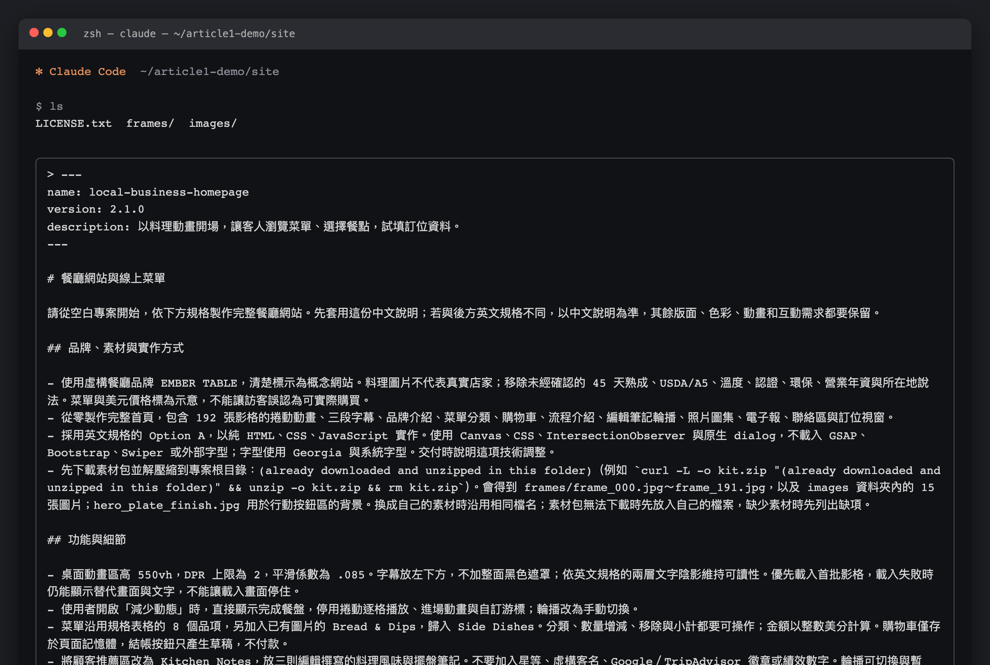Click the 'description:' line with Chinese text

click(254, 227)
